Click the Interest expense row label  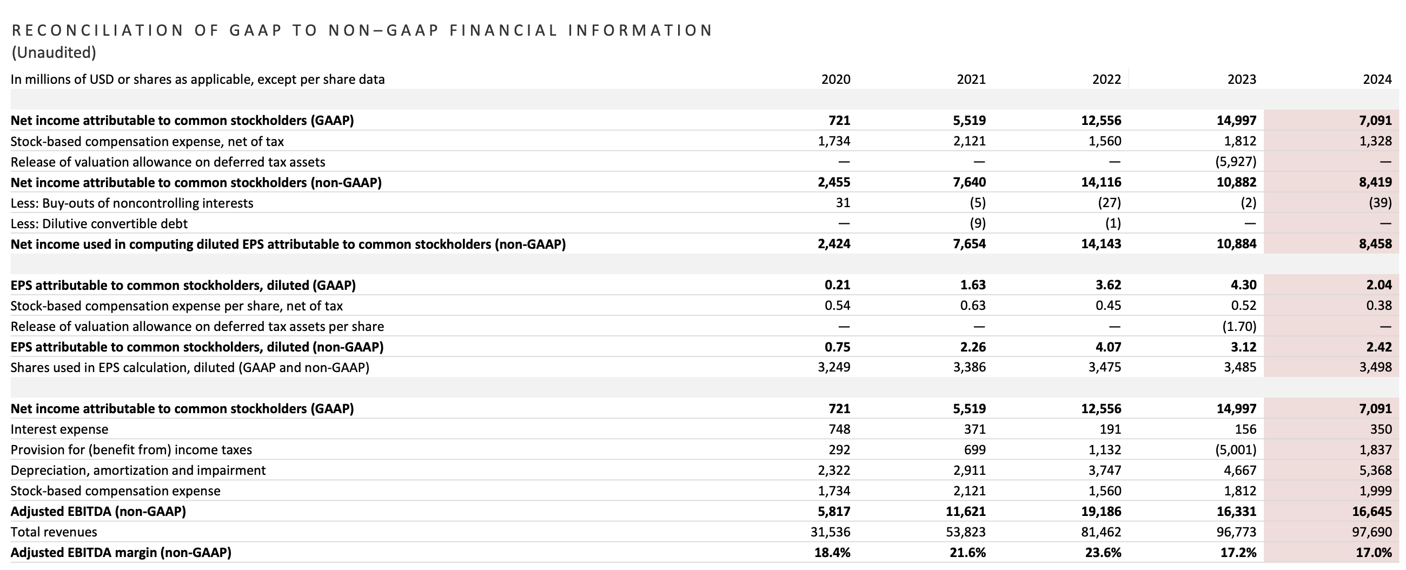click(x=59, y=430)
